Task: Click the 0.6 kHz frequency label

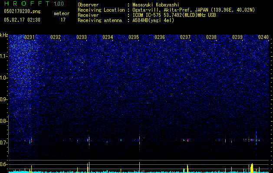Action: pyautogui.click(x=3, y=164)
